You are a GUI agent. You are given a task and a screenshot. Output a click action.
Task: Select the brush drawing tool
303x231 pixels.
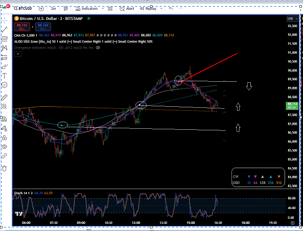tap(4, 66)
